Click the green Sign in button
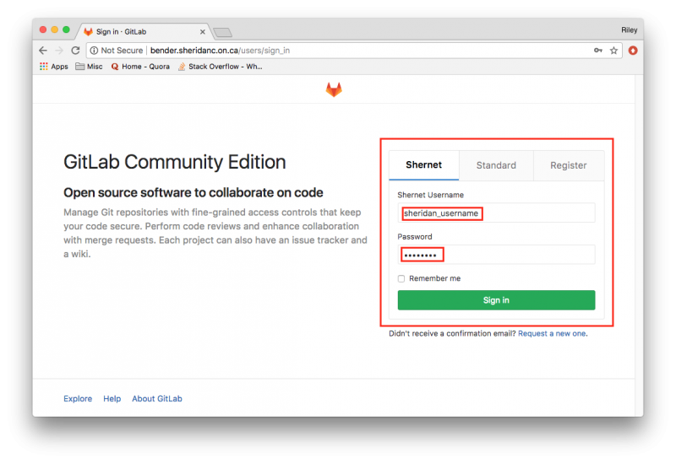The width and height of the screenshot is (676, 463). click(x=496, y=300)
